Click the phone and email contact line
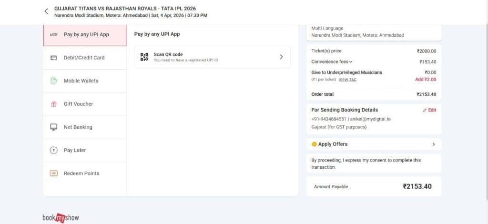The height and width of the screenshot is (224, 488). (x=351, y=119)
